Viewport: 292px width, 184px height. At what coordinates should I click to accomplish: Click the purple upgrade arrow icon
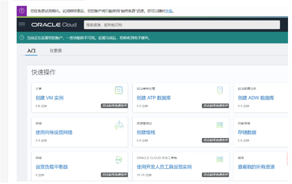click(21, 10)
